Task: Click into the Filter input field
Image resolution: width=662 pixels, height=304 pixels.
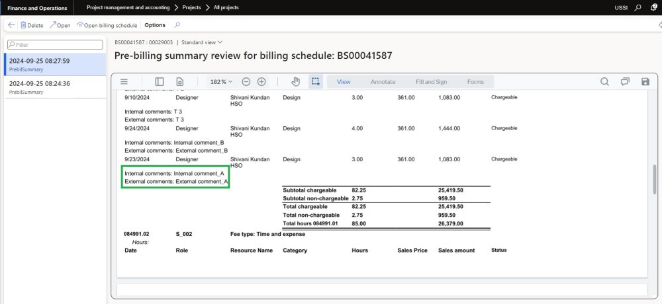Action: 56,44
